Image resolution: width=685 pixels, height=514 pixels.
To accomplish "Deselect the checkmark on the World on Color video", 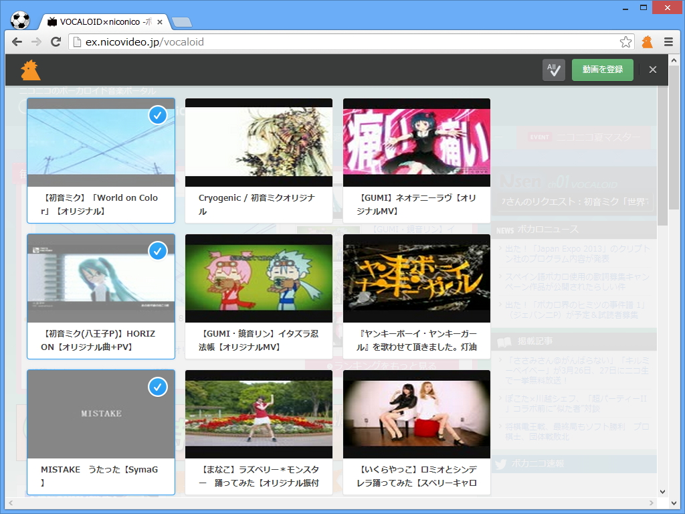I will [158, 115].
